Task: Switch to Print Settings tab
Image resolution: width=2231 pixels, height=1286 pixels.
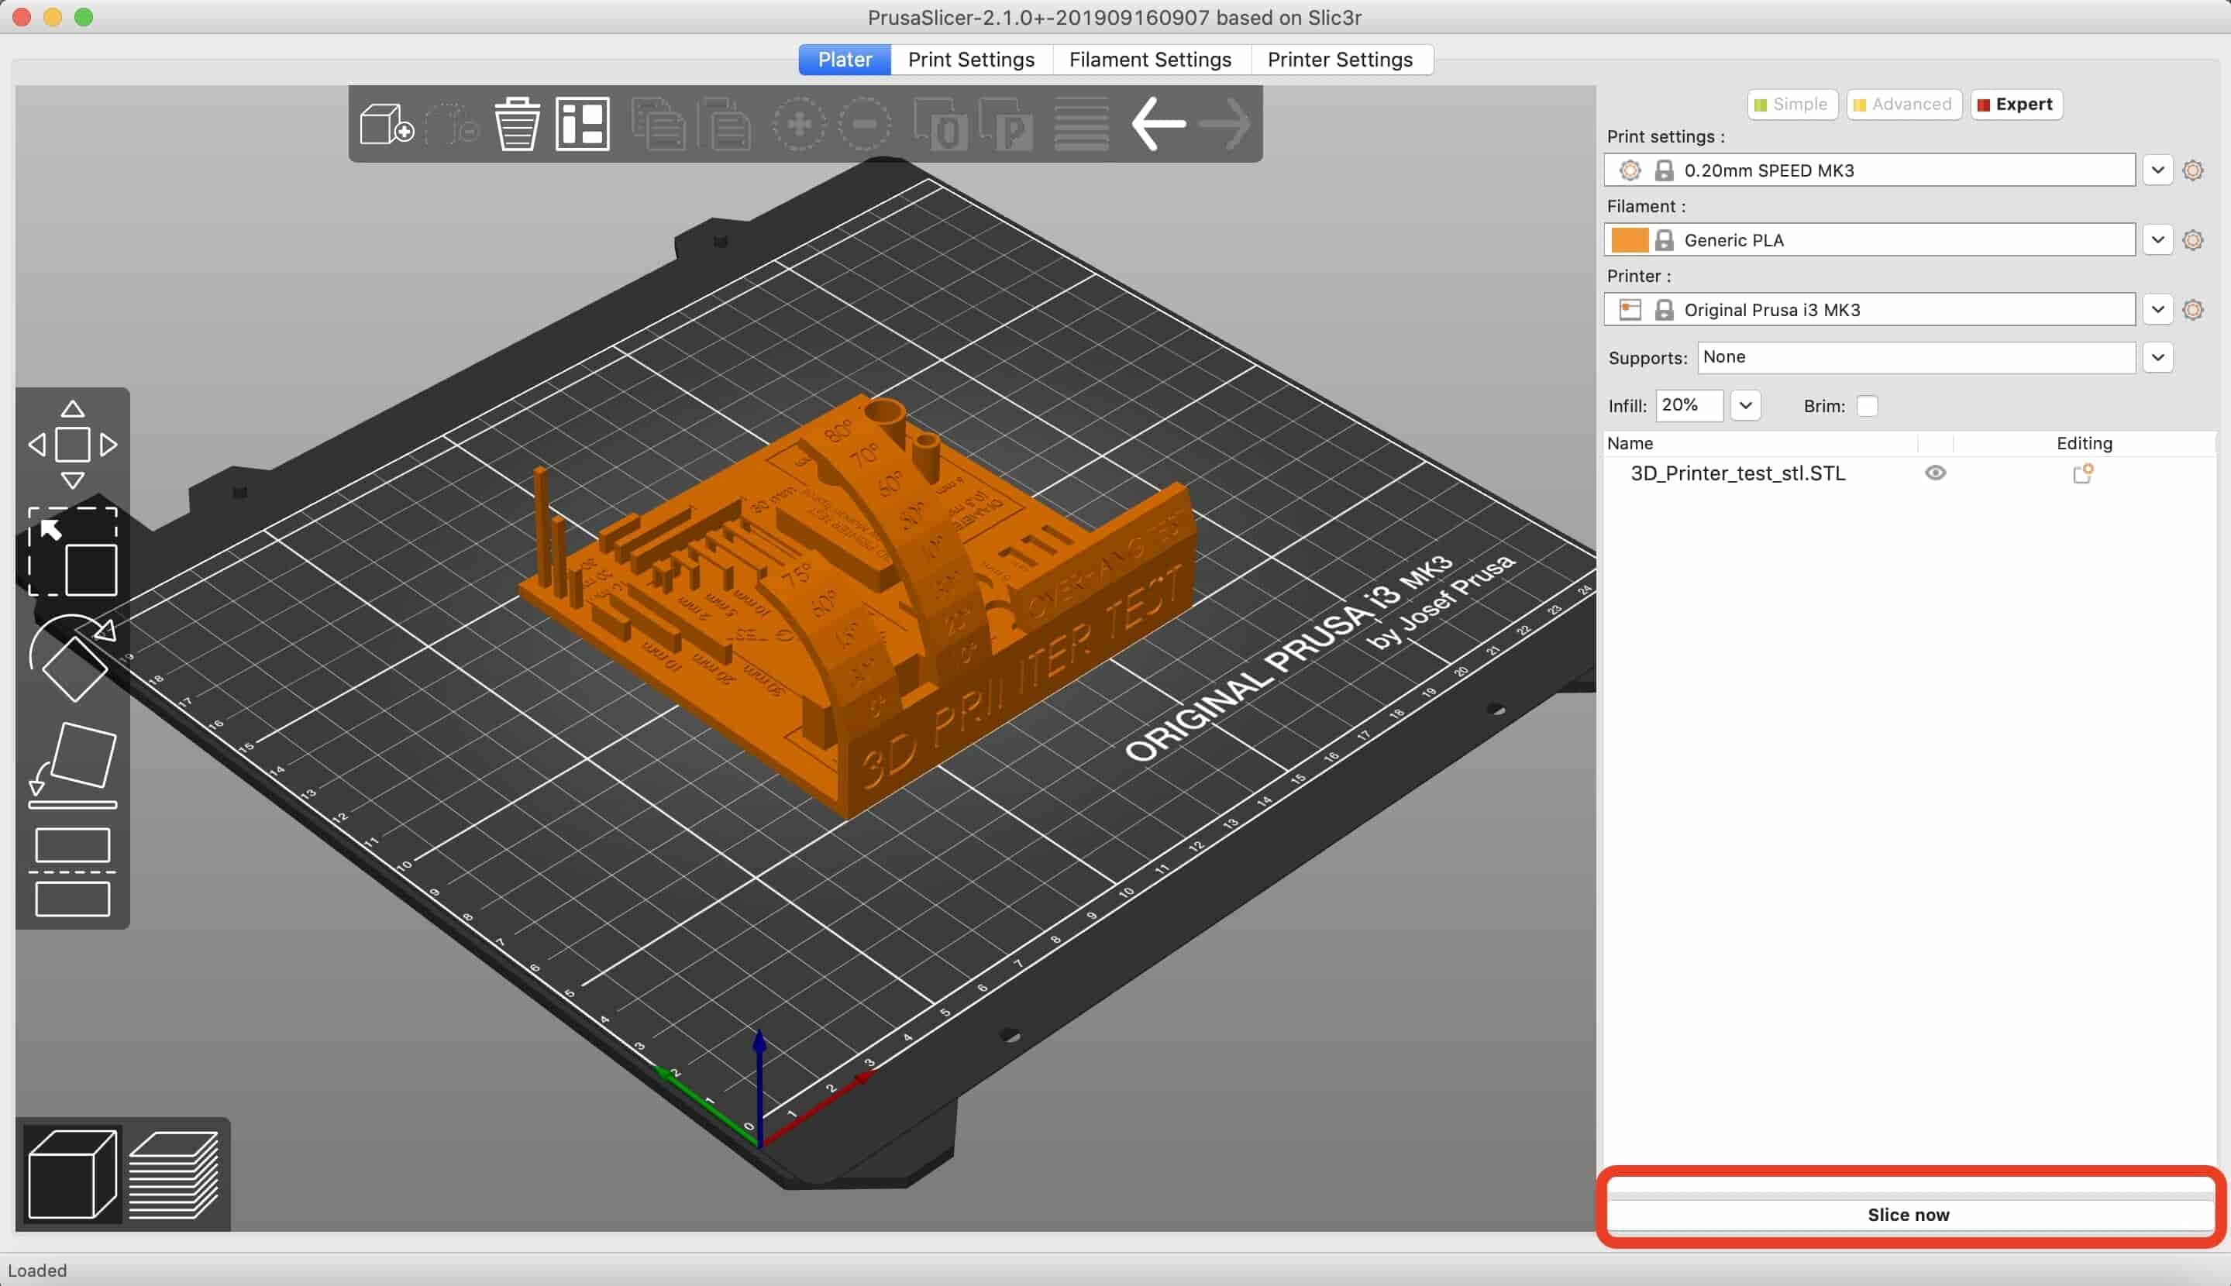Action: 972,58
